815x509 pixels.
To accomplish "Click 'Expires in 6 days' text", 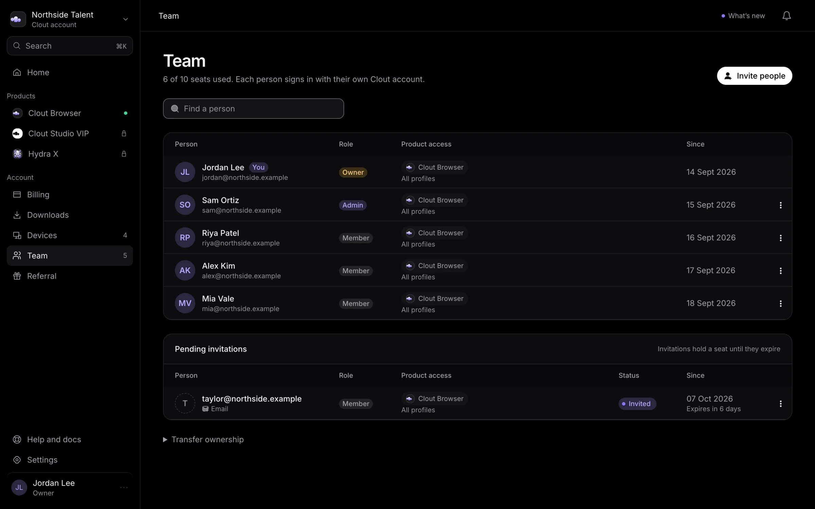I will point(713,409).
